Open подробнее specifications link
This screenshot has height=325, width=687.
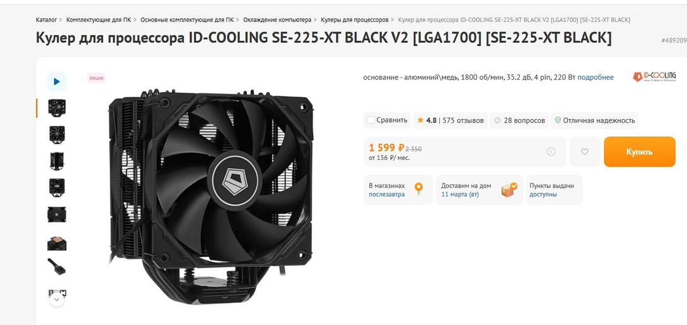tap(596, 77)
